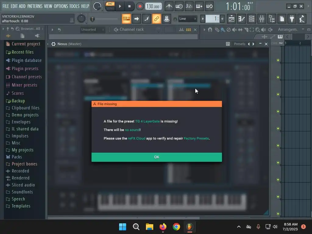Toggle the orange link (multilink controllers) icon
The image size is (312, 234).
(156, 19)
